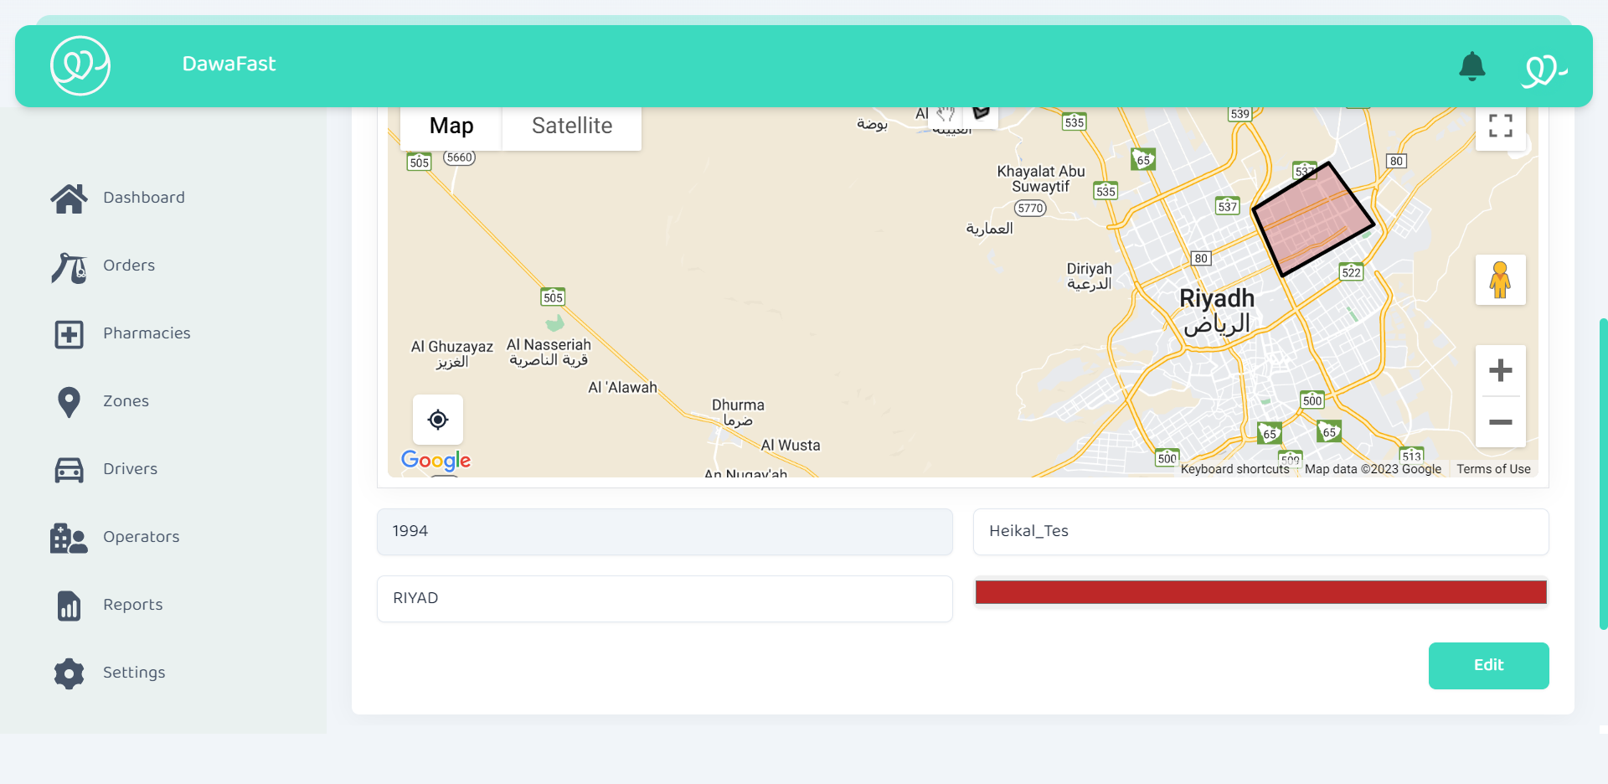Screen dimensions: 1608x784
Task: Zoom in on the map
Action: click(1500, 370)
